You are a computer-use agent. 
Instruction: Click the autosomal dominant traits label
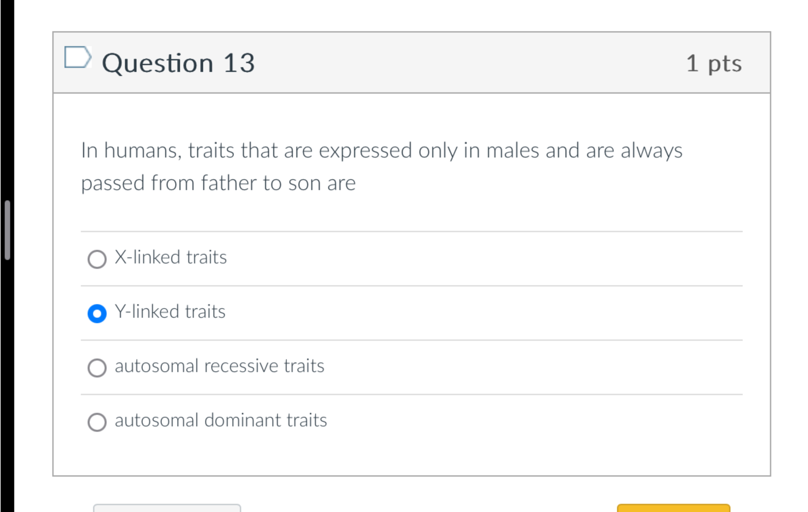[x=221, y=421]
